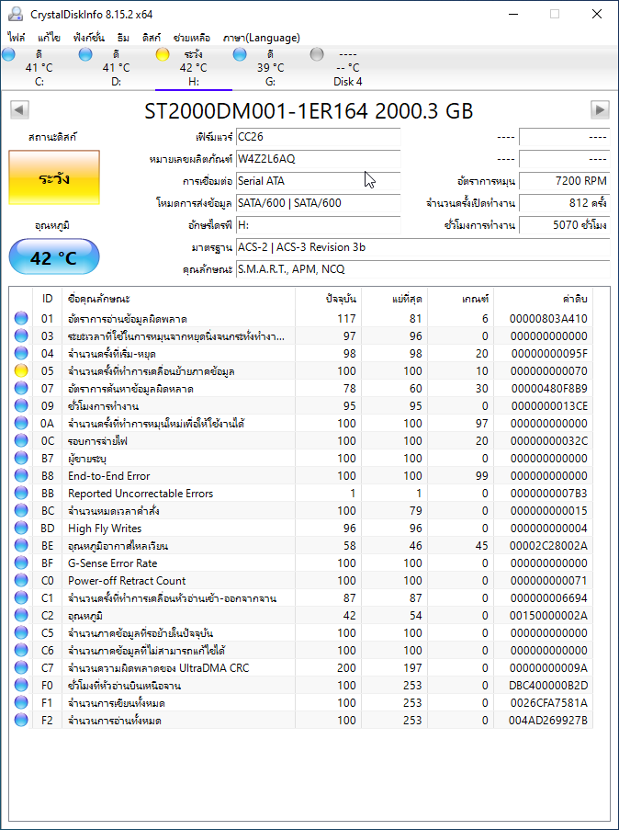Screen dimensions: 619x830
Task: Click status orb for End-to-End Error row
Action: coord(21,476)
